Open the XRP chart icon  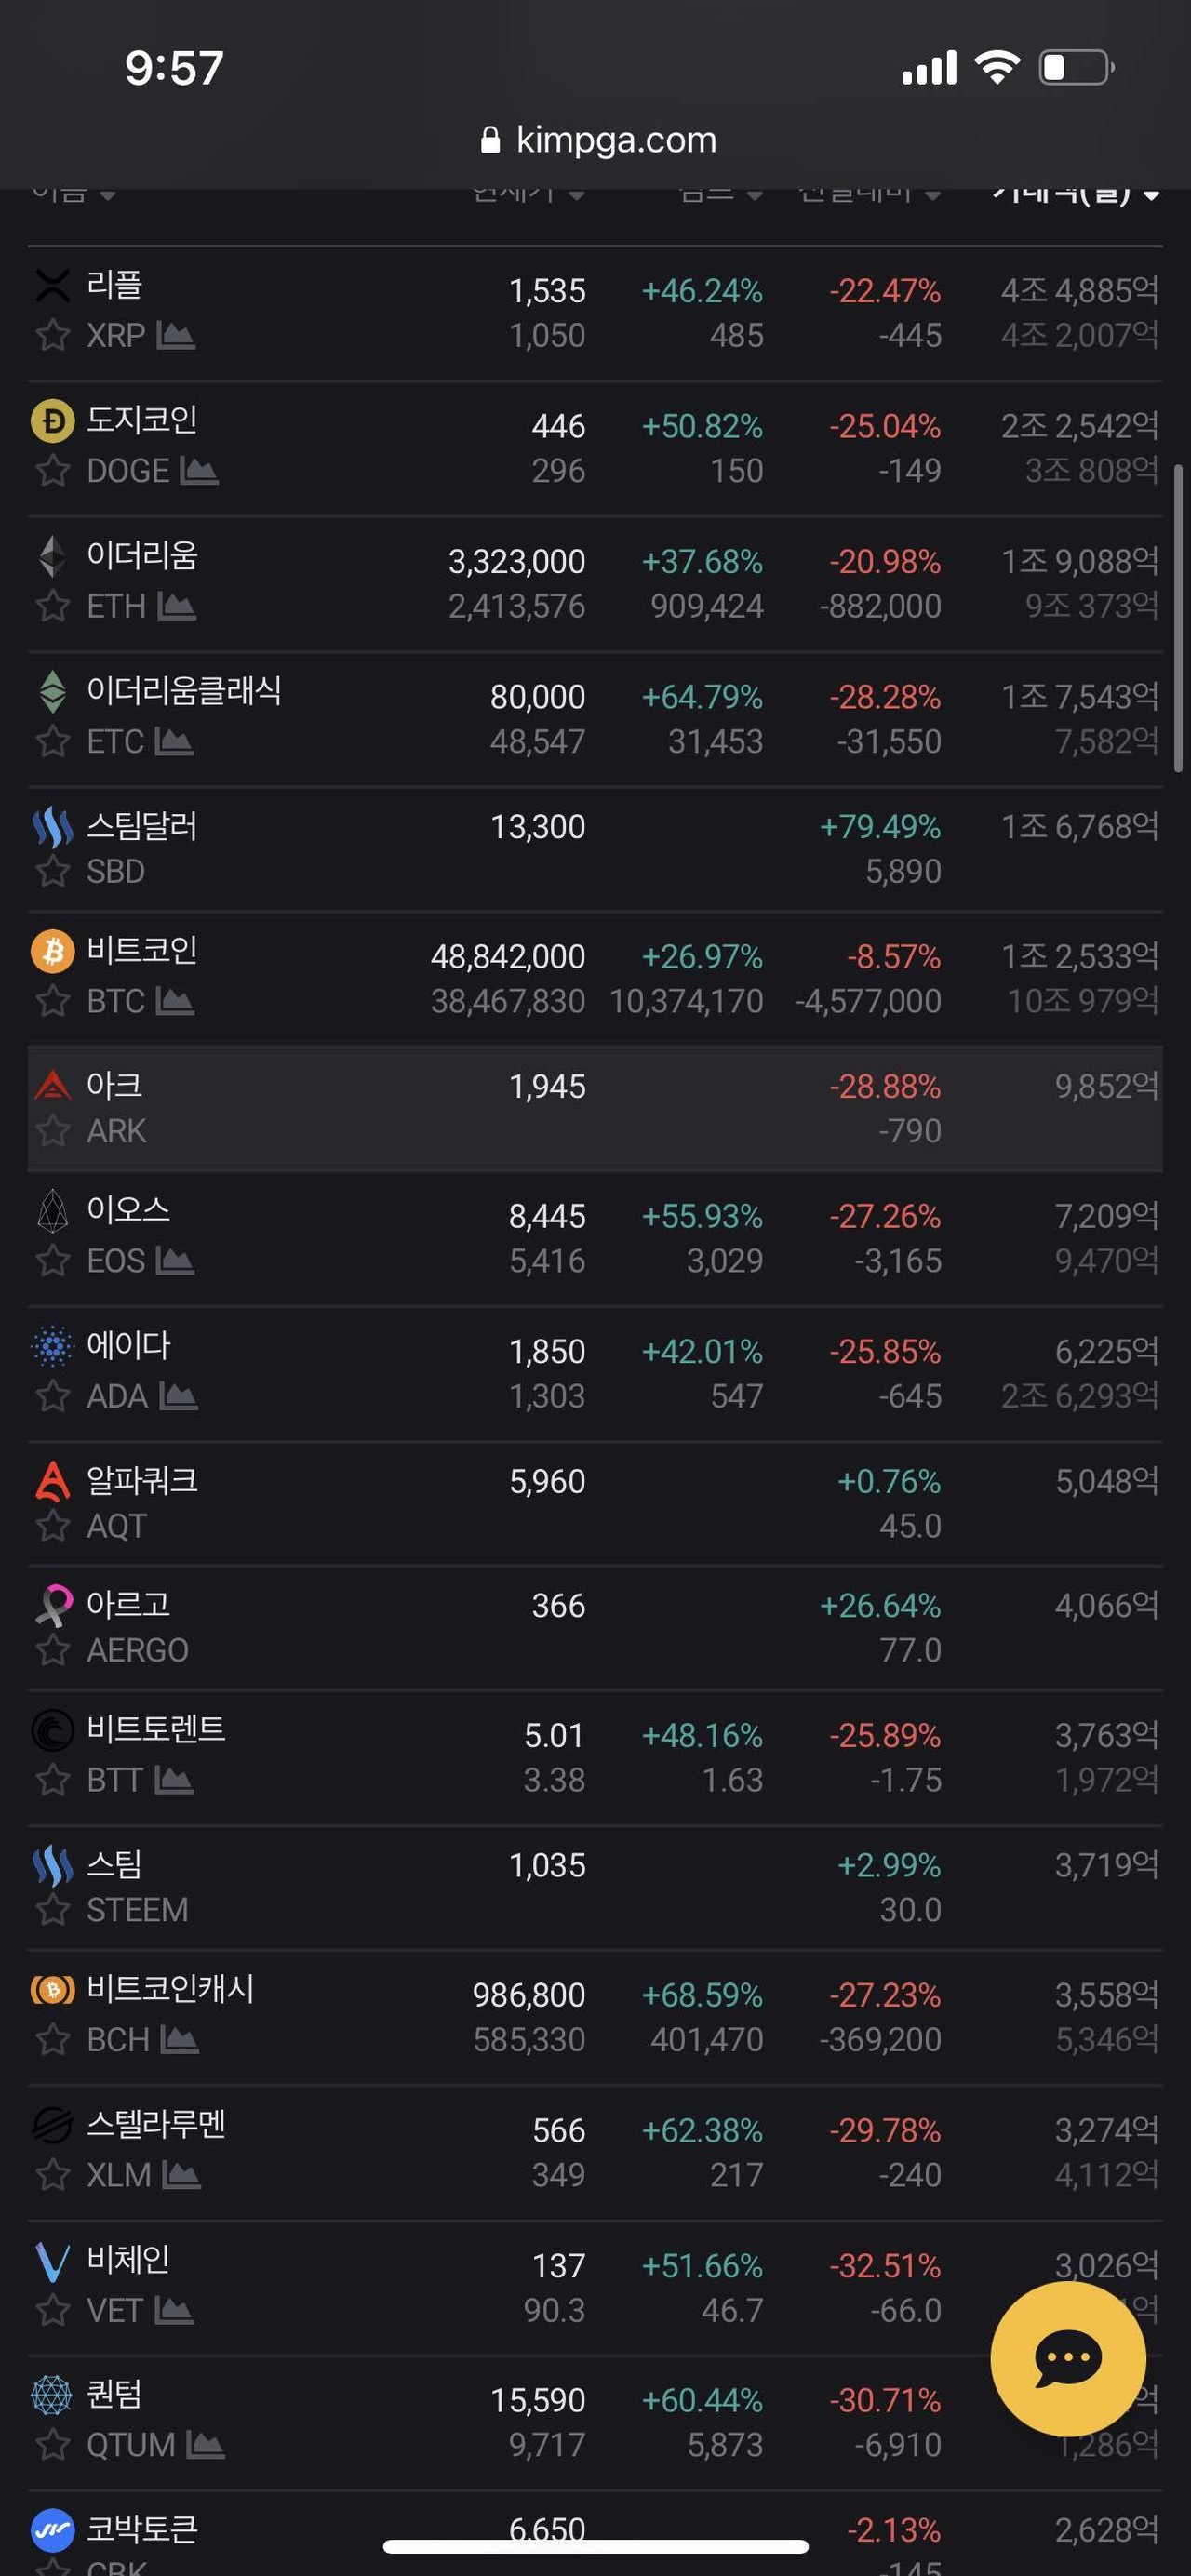tap(176, 336)
